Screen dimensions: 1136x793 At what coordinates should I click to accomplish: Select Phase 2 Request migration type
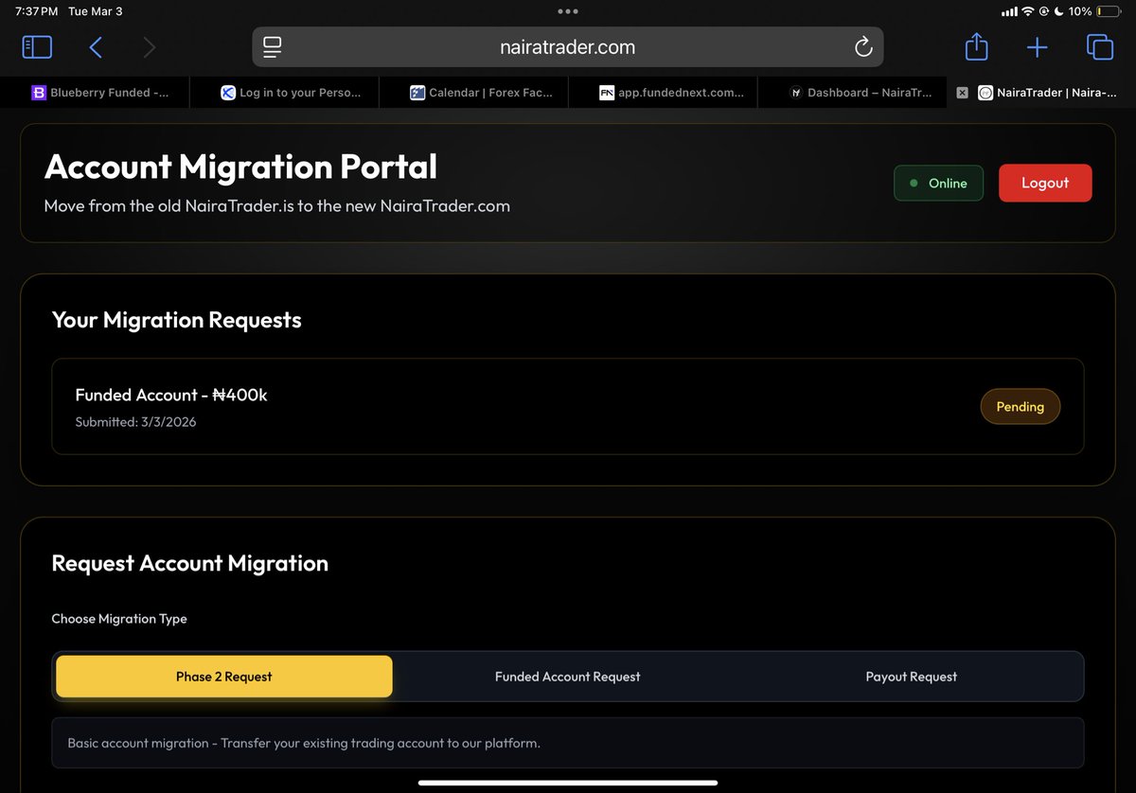(x=223, y=677)
